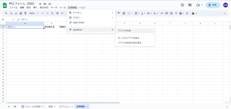231x109 pixels.
Task: Select アプリを作成 in AppSheet submenu
Action: 135,31
